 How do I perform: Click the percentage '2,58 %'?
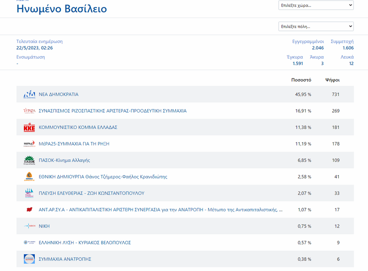(304, 177)
